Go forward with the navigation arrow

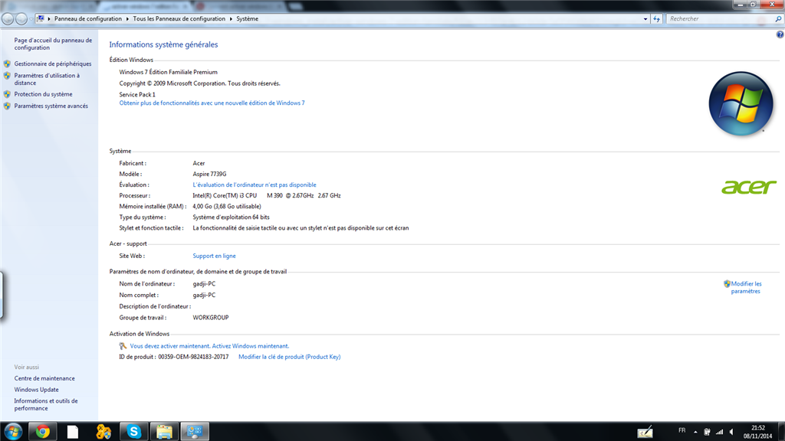coord(21,19)
